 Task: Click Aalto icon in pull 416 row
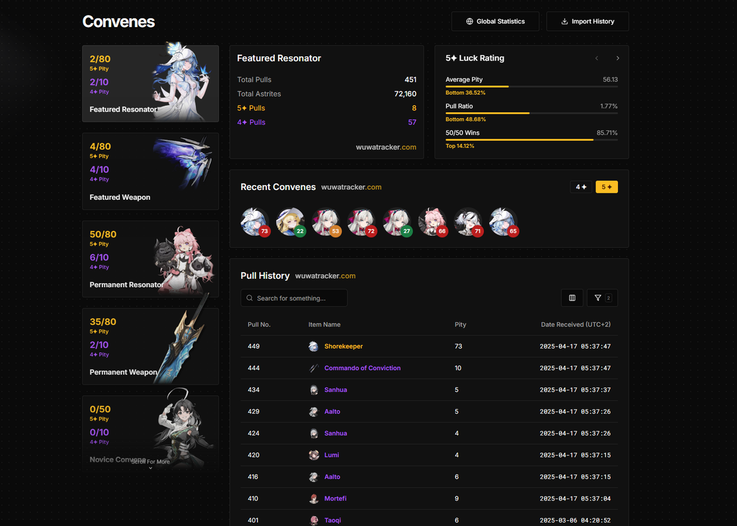click(314, 477)
